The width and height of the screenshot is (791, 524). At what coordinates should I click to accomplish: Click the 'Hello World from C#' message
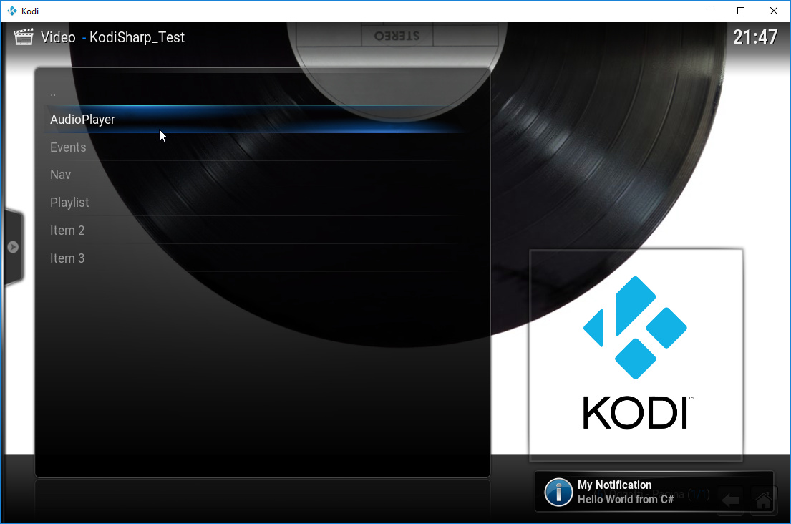(x=626, y=499)
